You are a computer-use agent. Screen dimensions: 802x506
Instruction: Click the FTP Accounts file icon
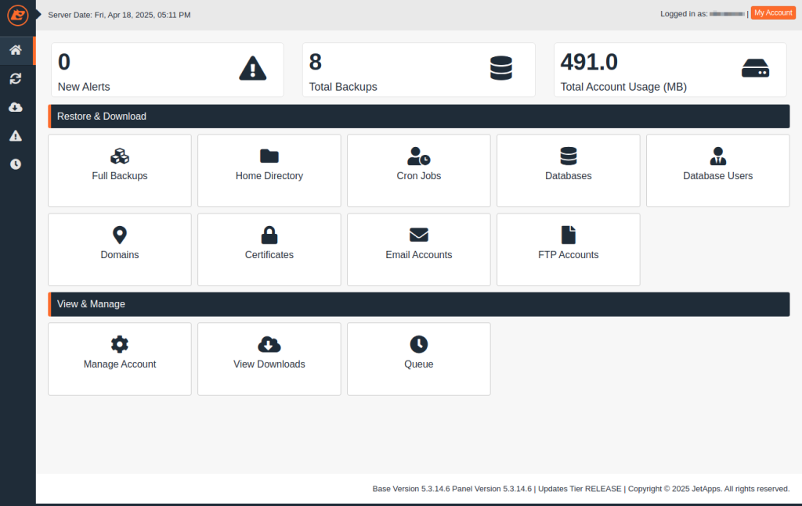pos(569,235)
